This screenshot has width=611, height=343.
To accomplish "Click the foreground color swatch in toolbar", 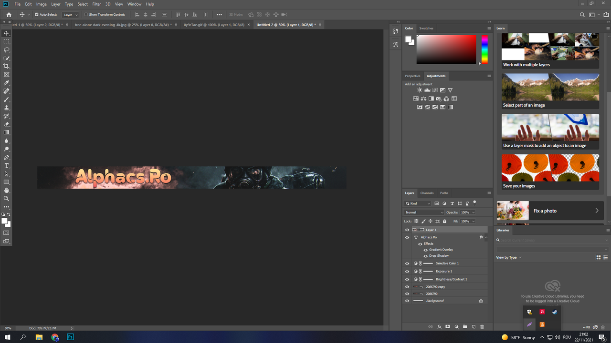I will [x=5, y=222].
